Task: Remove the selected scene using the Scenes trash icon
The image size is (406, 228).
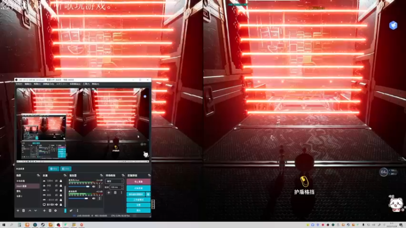Action: (23, 211)
